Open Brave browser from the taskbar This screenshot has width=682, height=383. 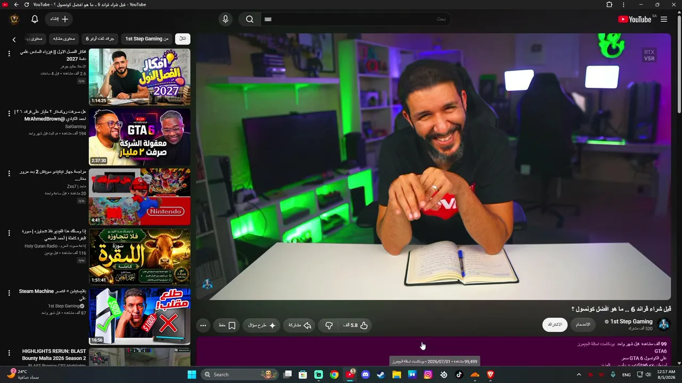point(491,374)
